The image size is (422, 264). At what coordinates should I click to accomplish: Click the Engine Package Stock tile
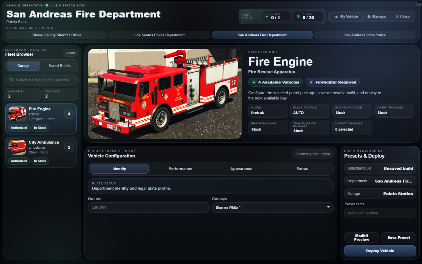click(352, 111)
